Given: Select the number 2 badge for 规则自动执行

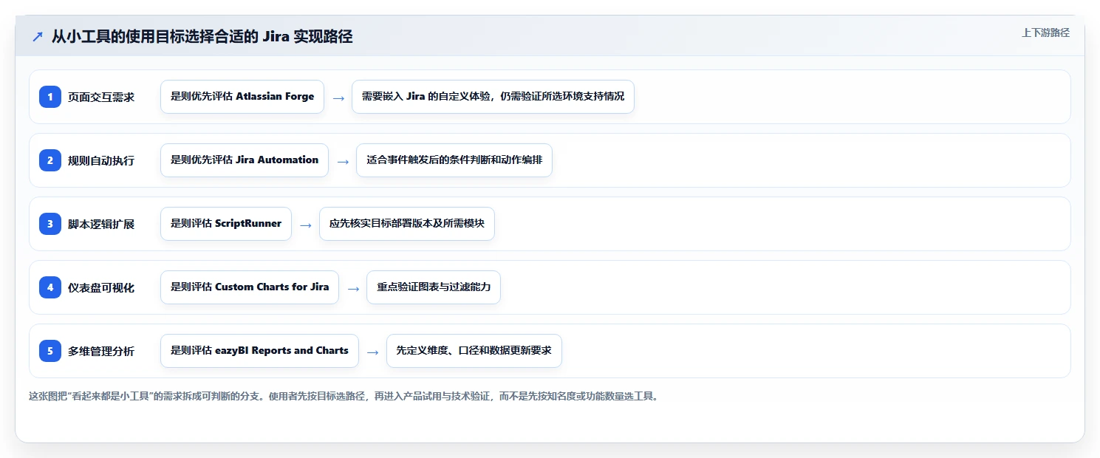Looking at the screenshot, I should coord(50,160).
